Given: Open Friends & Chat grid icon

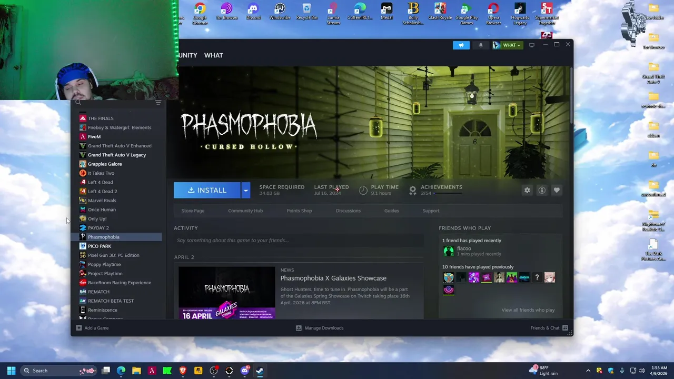Looking at the screenshot, I should [565, 328].
